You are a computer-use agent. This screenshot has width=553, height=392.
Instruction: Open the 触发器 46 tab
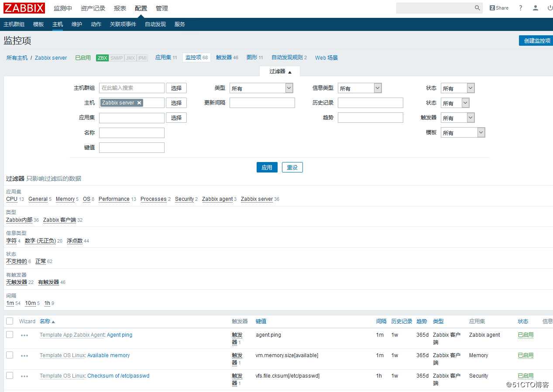pos(227,57)
